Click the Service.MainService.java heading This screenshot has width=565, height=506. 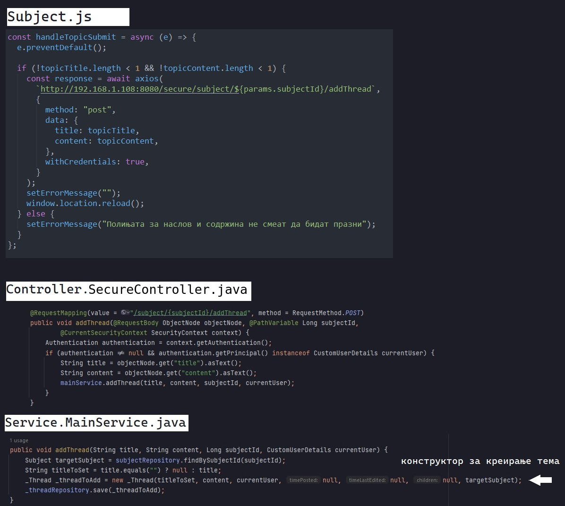[x=96, y=422]
